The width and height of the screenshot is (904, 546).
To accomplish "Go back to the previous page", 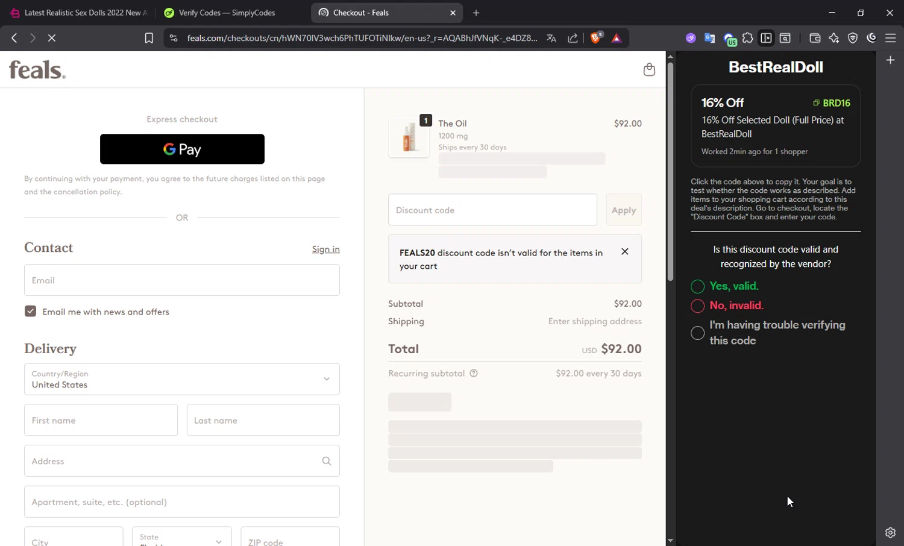I will 14,38.
